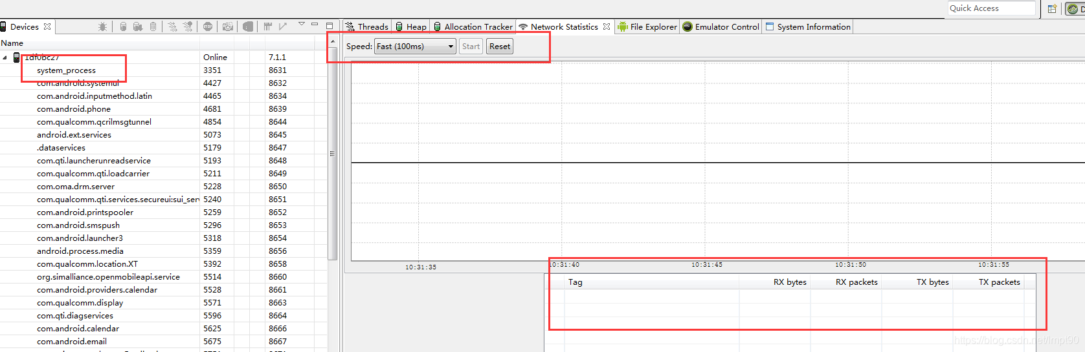Viewport: 1085px width, 352px height.
Task: Select com.qualcomm.location.XT process
Action: click(87, 264)
